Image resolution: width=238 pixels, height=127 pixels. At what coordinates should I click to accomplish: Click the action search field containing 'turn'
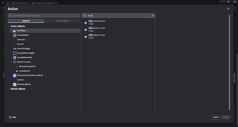click(118, 16)
